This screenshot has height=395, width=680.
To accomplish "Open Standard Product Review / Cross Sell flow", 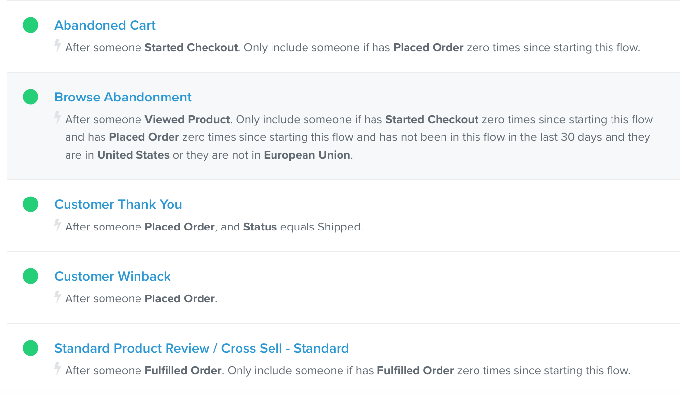I will pos(202,348).
